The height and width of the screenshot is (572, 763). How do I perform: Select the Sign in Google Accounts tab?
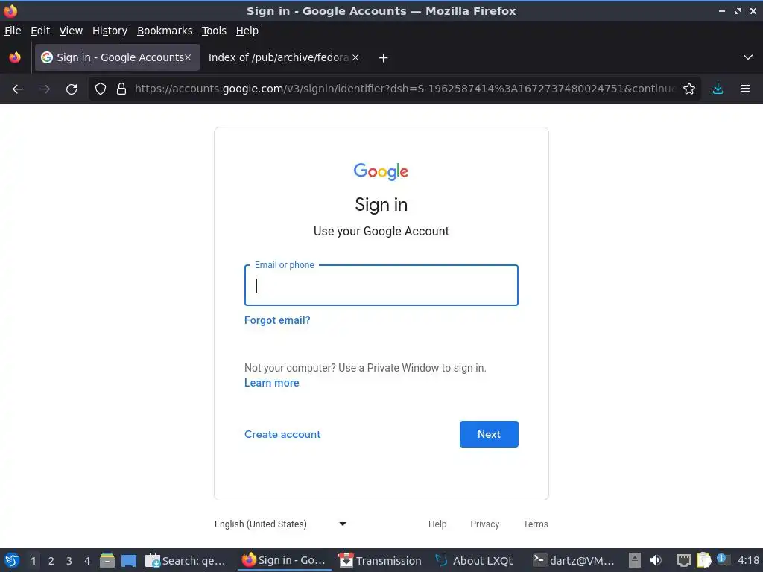[117, 57]
